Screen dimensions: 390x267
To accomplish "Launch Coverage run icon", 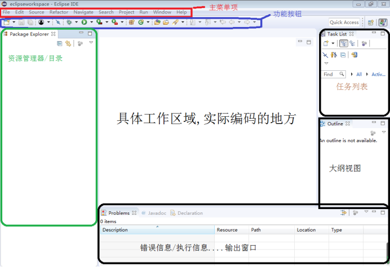I will point(99,22).
